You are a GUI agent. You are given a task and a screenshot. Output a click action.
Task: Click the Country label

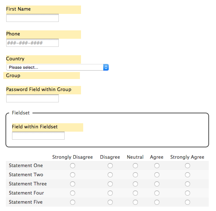(x=15, y=59)
